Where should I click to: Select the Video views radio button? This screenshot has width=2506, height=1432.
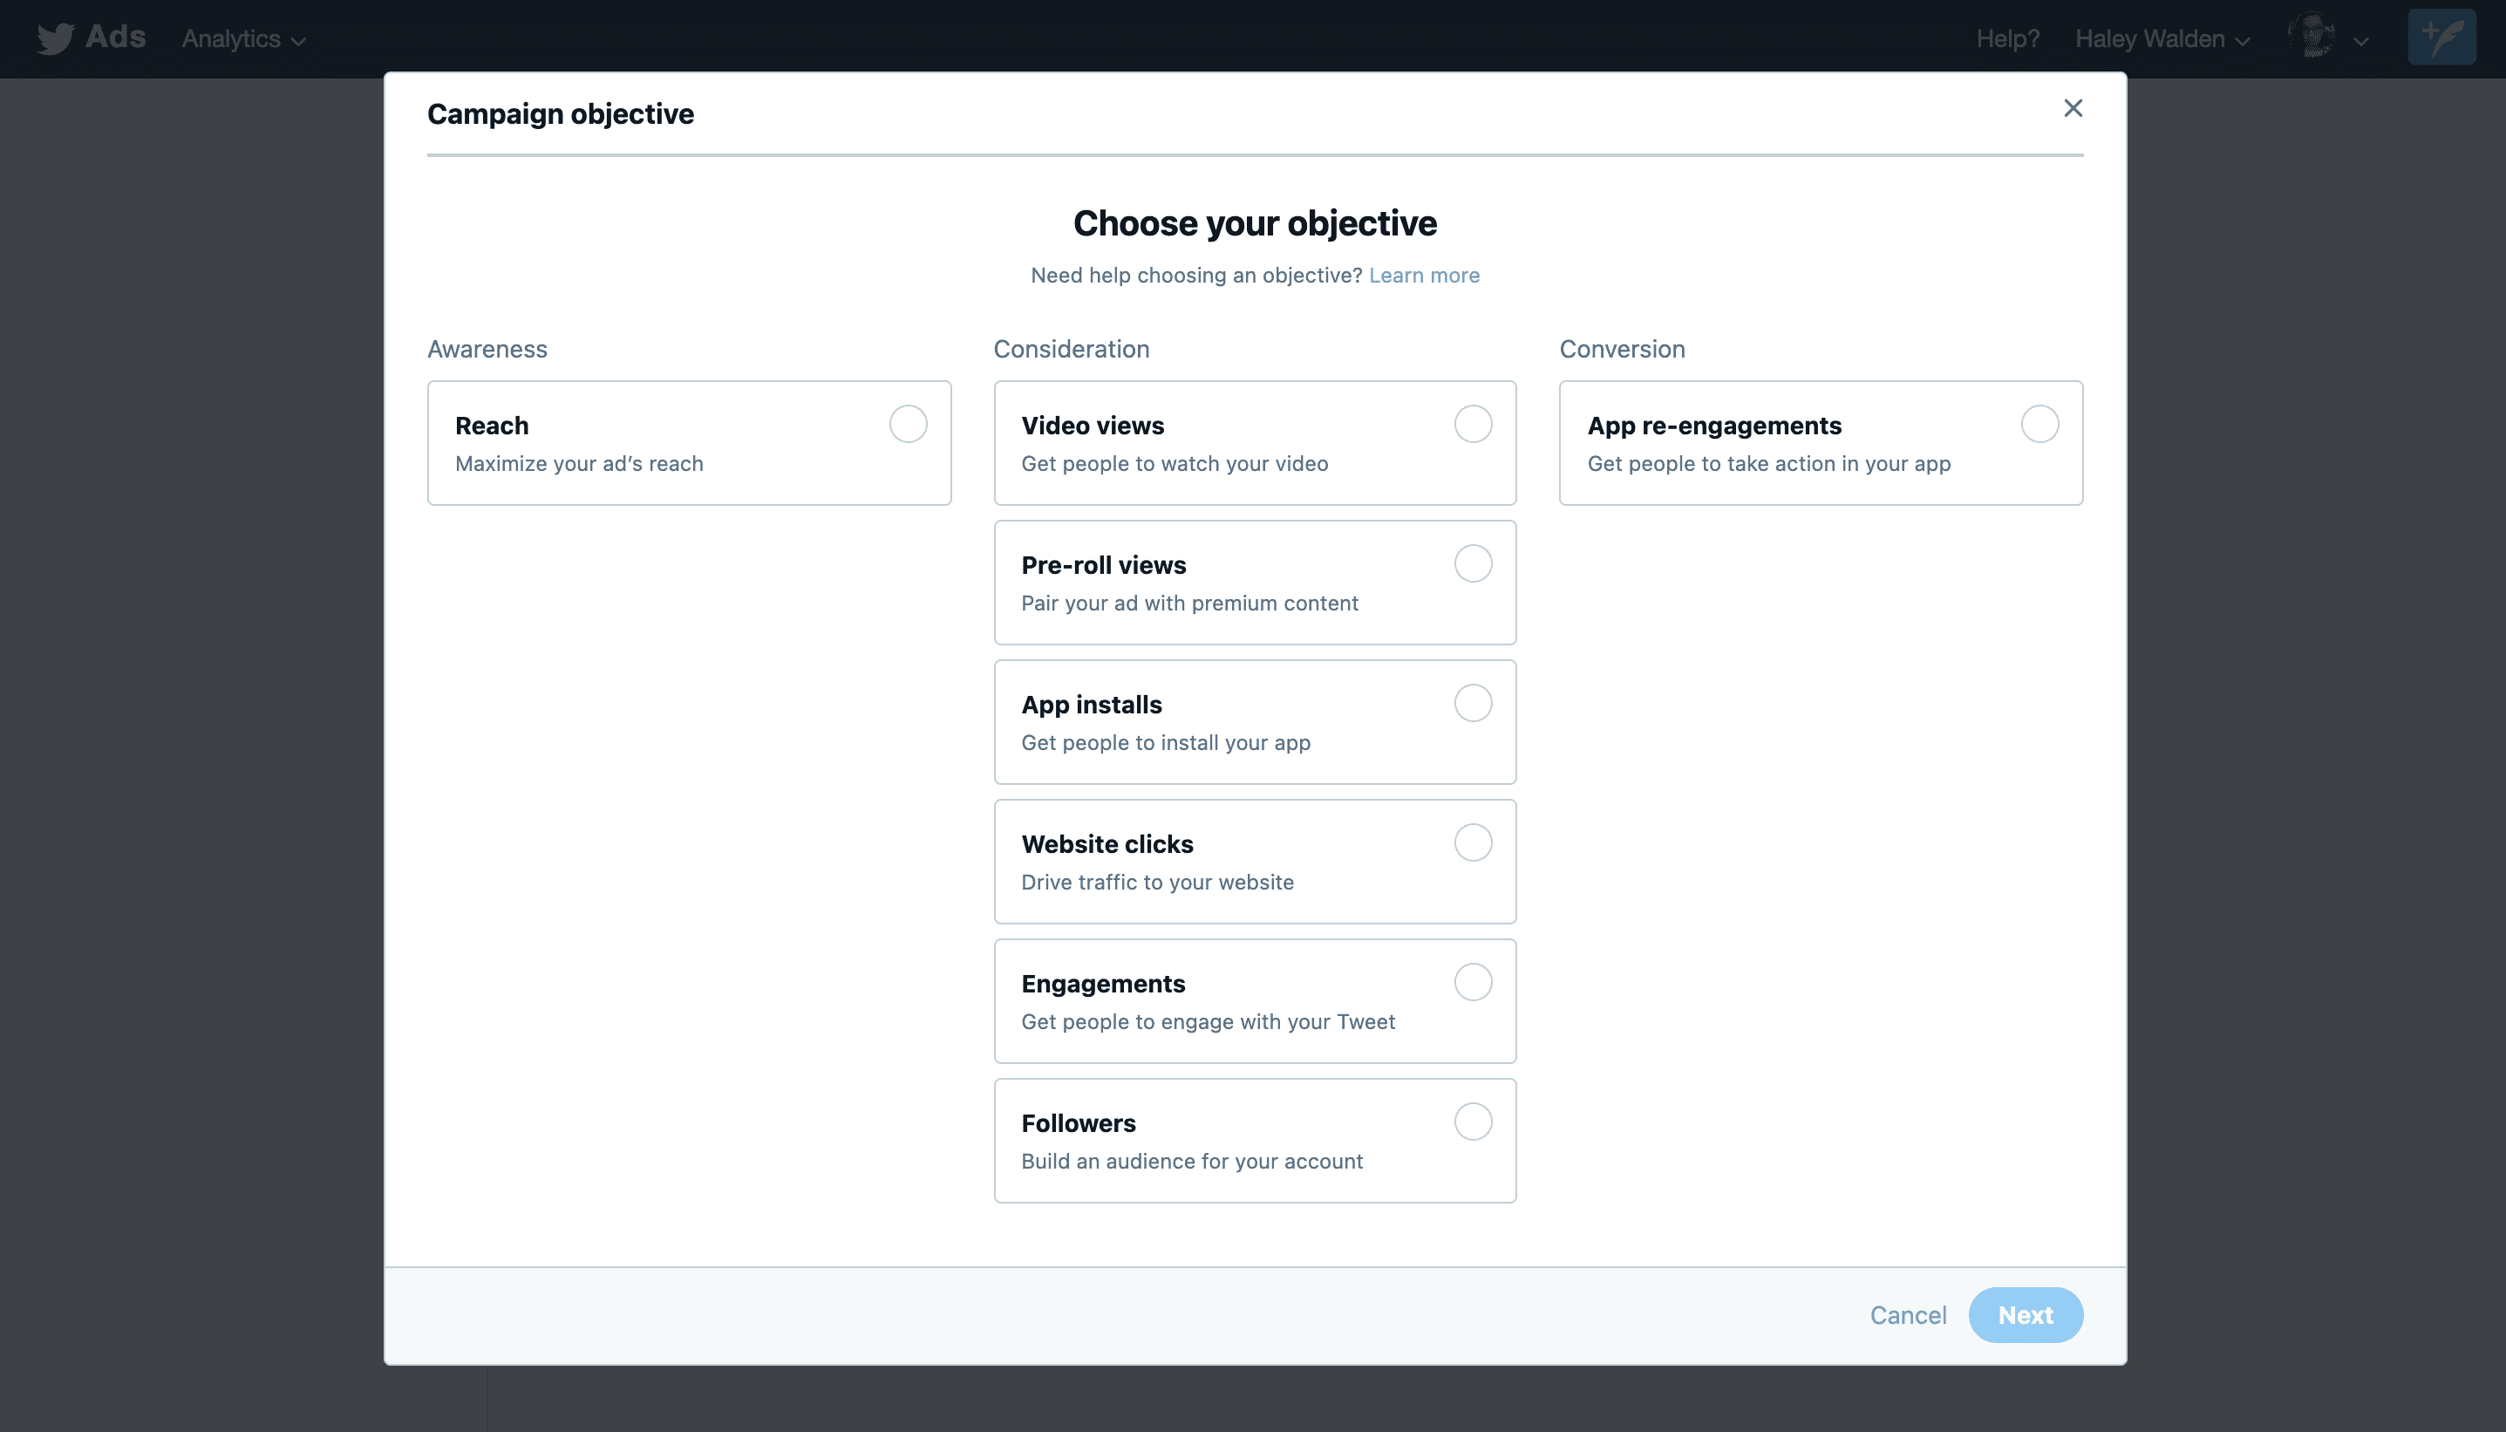point(1472,424)
